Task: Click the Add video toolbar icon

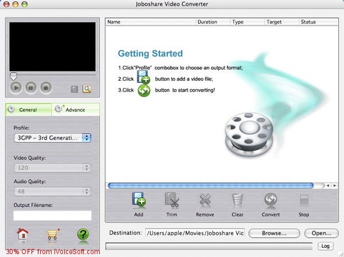Action: coord(139,200)
